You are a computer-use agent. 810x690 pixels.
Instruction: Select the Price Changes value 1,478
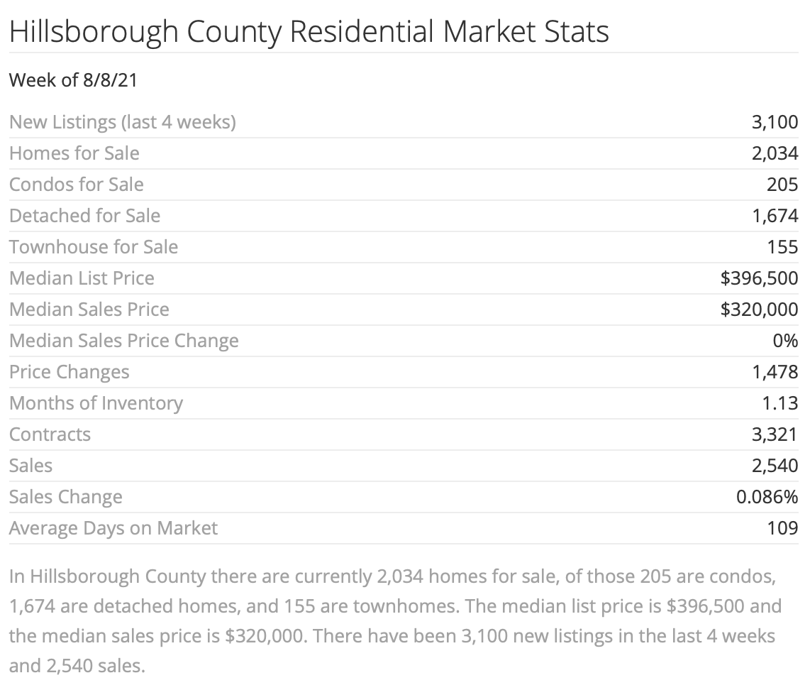775,372
